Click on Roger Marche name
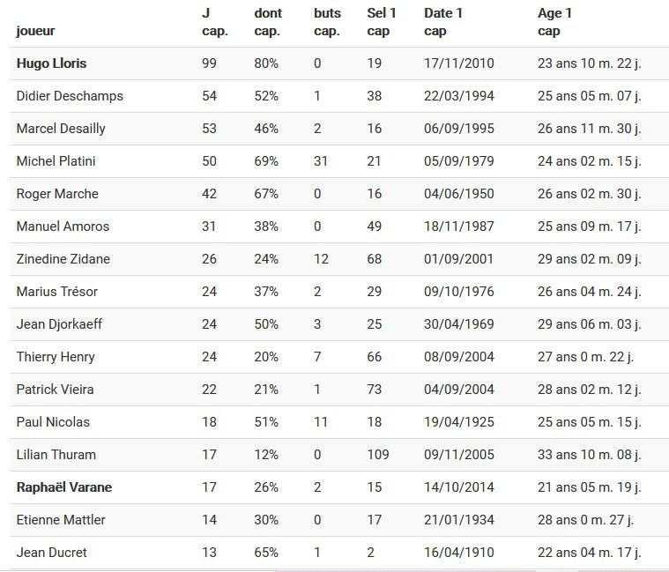This screenshot has width=669, height=572. tap(57, 194)
